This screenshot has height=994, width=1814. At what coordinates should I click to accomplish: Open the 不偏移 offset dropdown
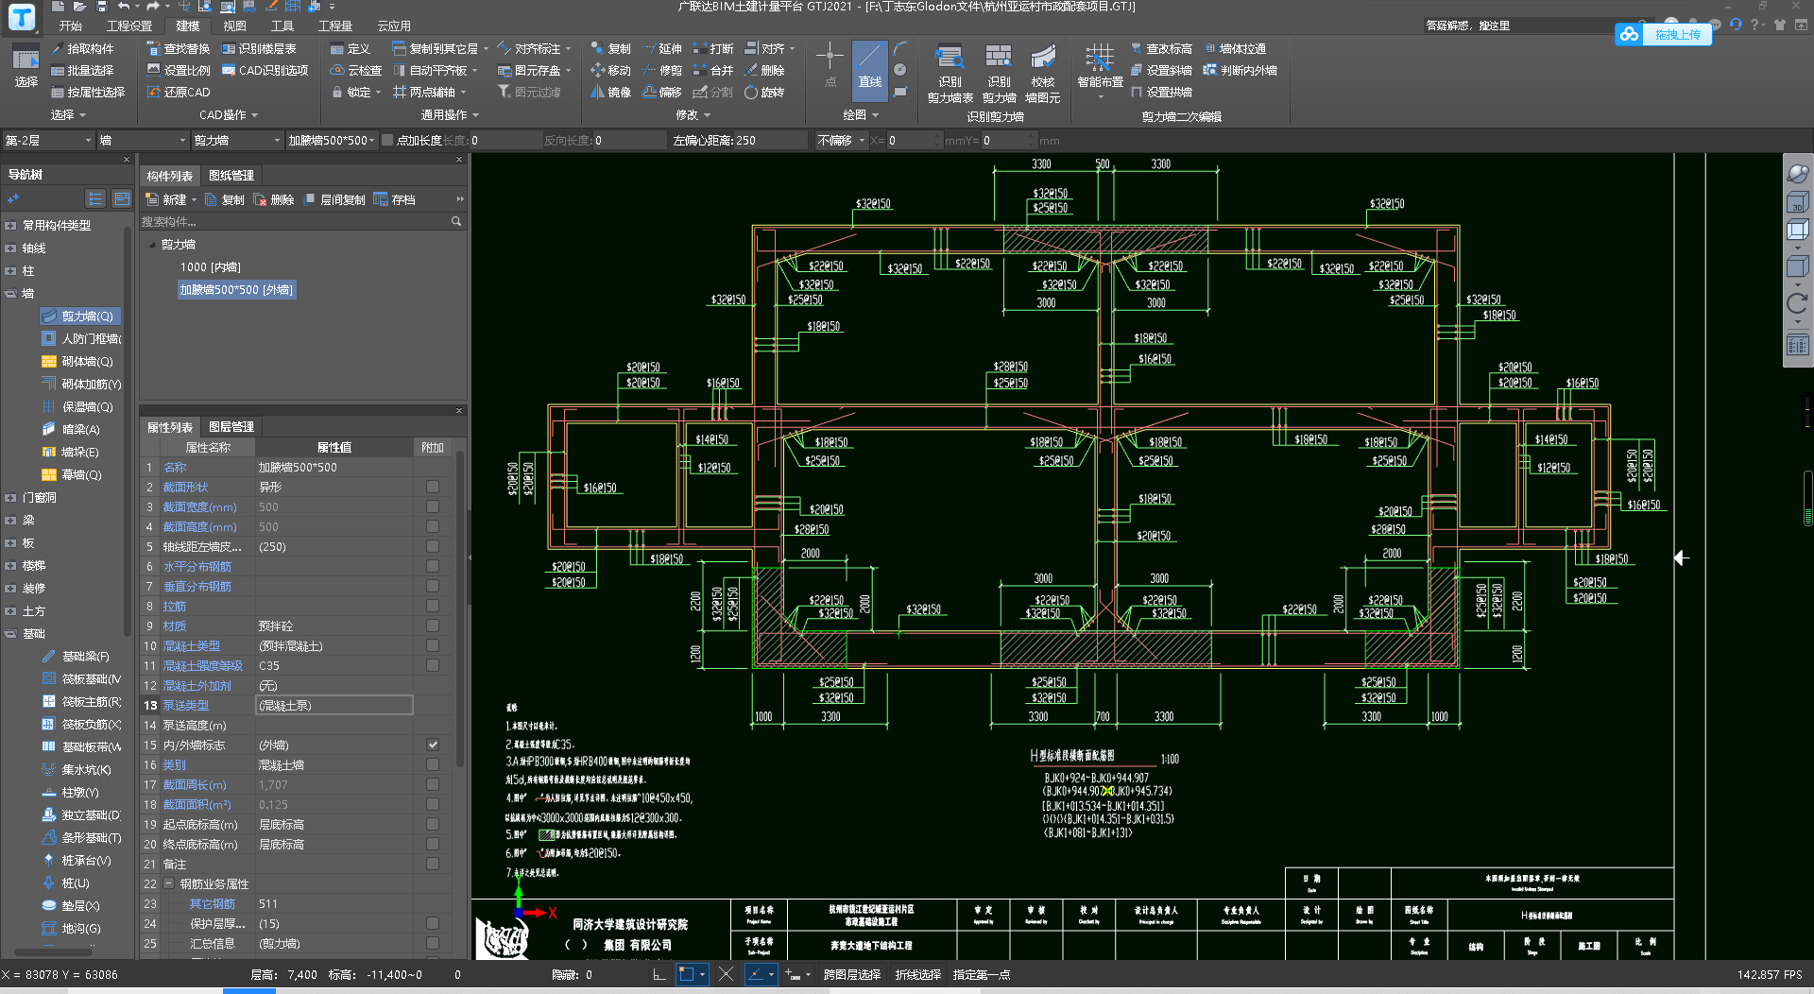pos(840,140)
